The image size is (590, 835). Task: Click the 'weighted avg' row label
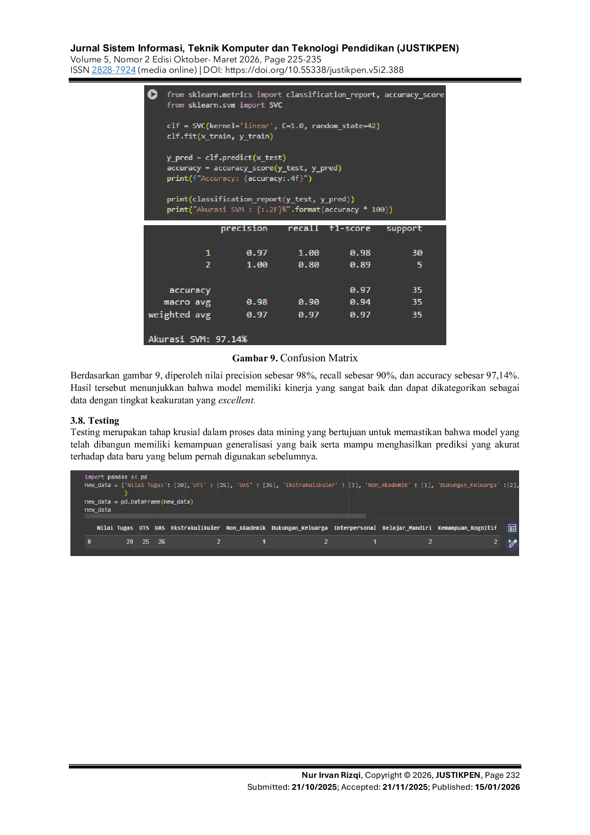click(x=179, y=315)
